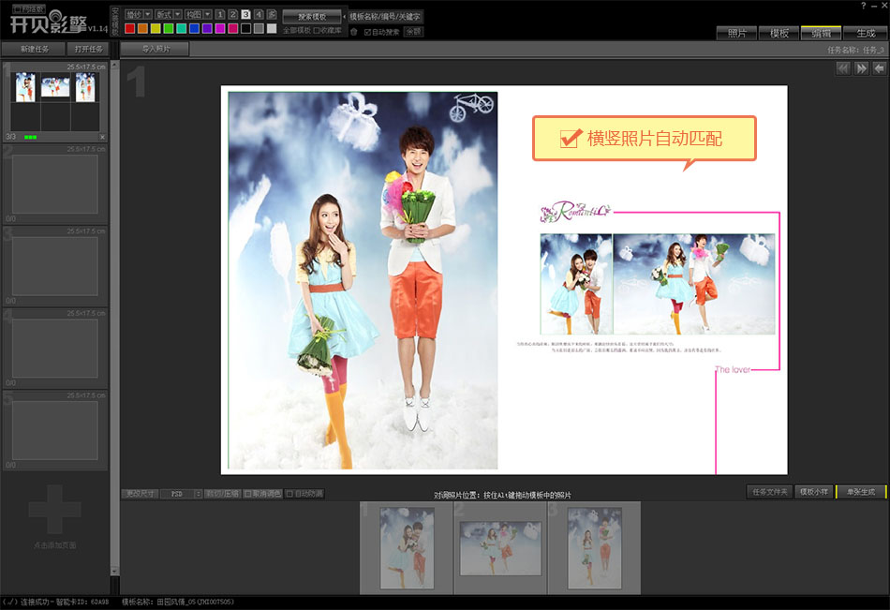
Task: Disable the 自动搜索 checkbox
Action: pos(367,31)
